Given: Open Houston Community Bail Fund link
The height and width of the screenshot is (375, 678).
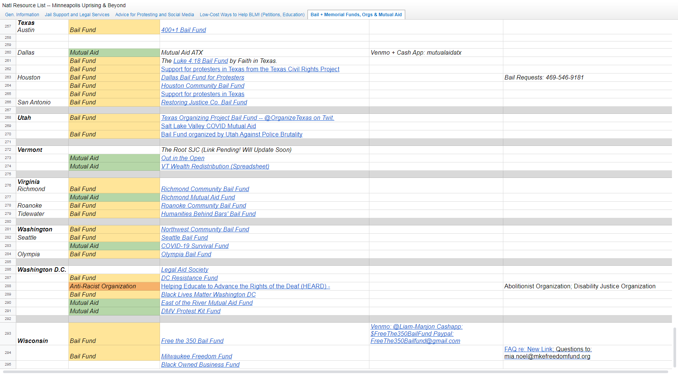Looking at the screenshot, I should (x=203, y=86).
